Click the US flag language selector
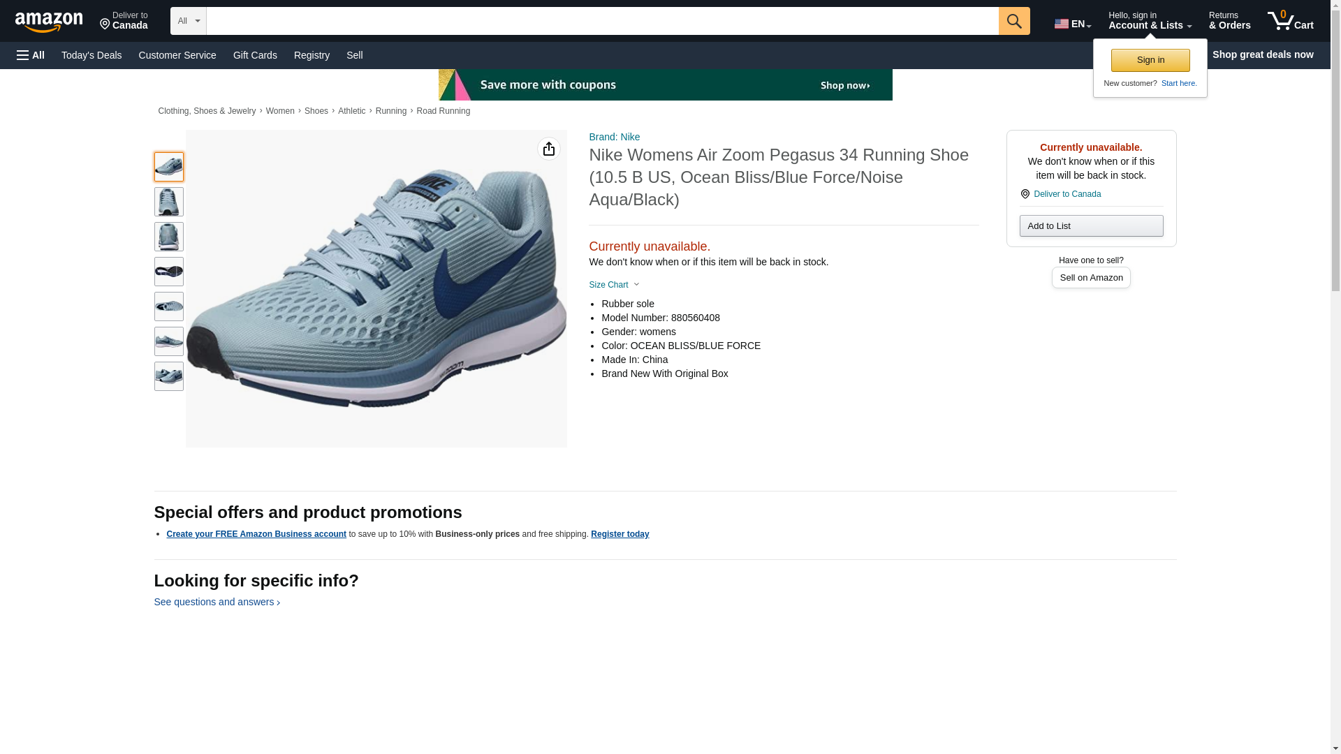 1073,24
